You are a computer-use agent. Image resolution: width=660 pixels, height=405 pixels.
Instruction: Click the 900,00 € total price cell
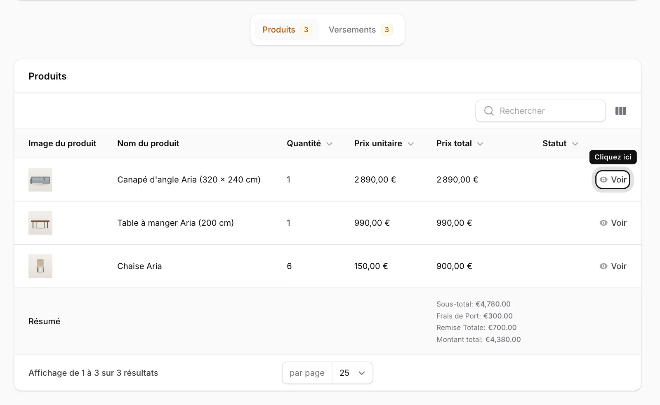(x=454, y=266)
